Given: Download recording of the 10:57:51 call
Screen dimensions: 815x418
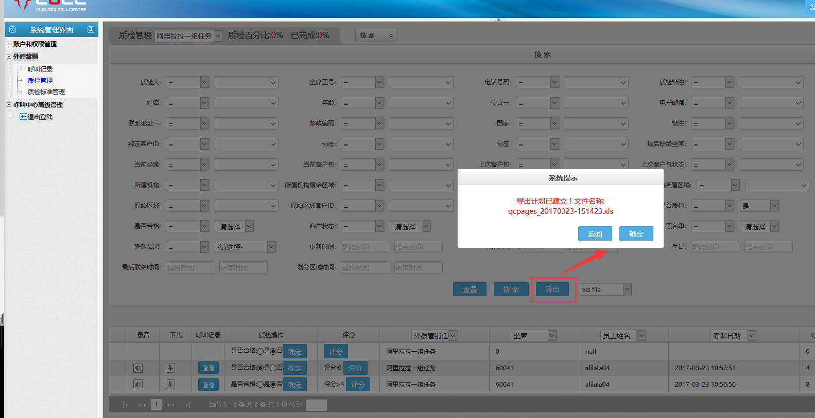Looking at the screenshot, I should (x=170, y=368).
